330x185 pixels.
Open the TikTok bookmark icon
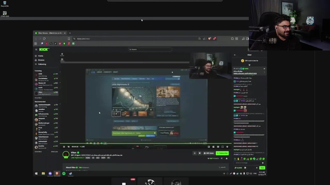tap(55, 43)
